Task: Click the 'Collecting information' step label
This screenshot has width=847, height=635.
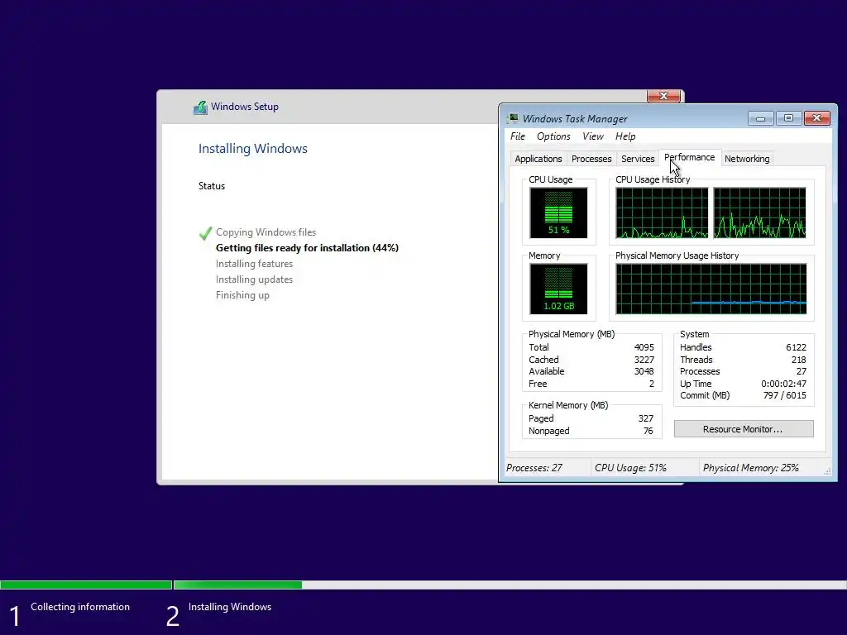Action: (x=80, y=607)
